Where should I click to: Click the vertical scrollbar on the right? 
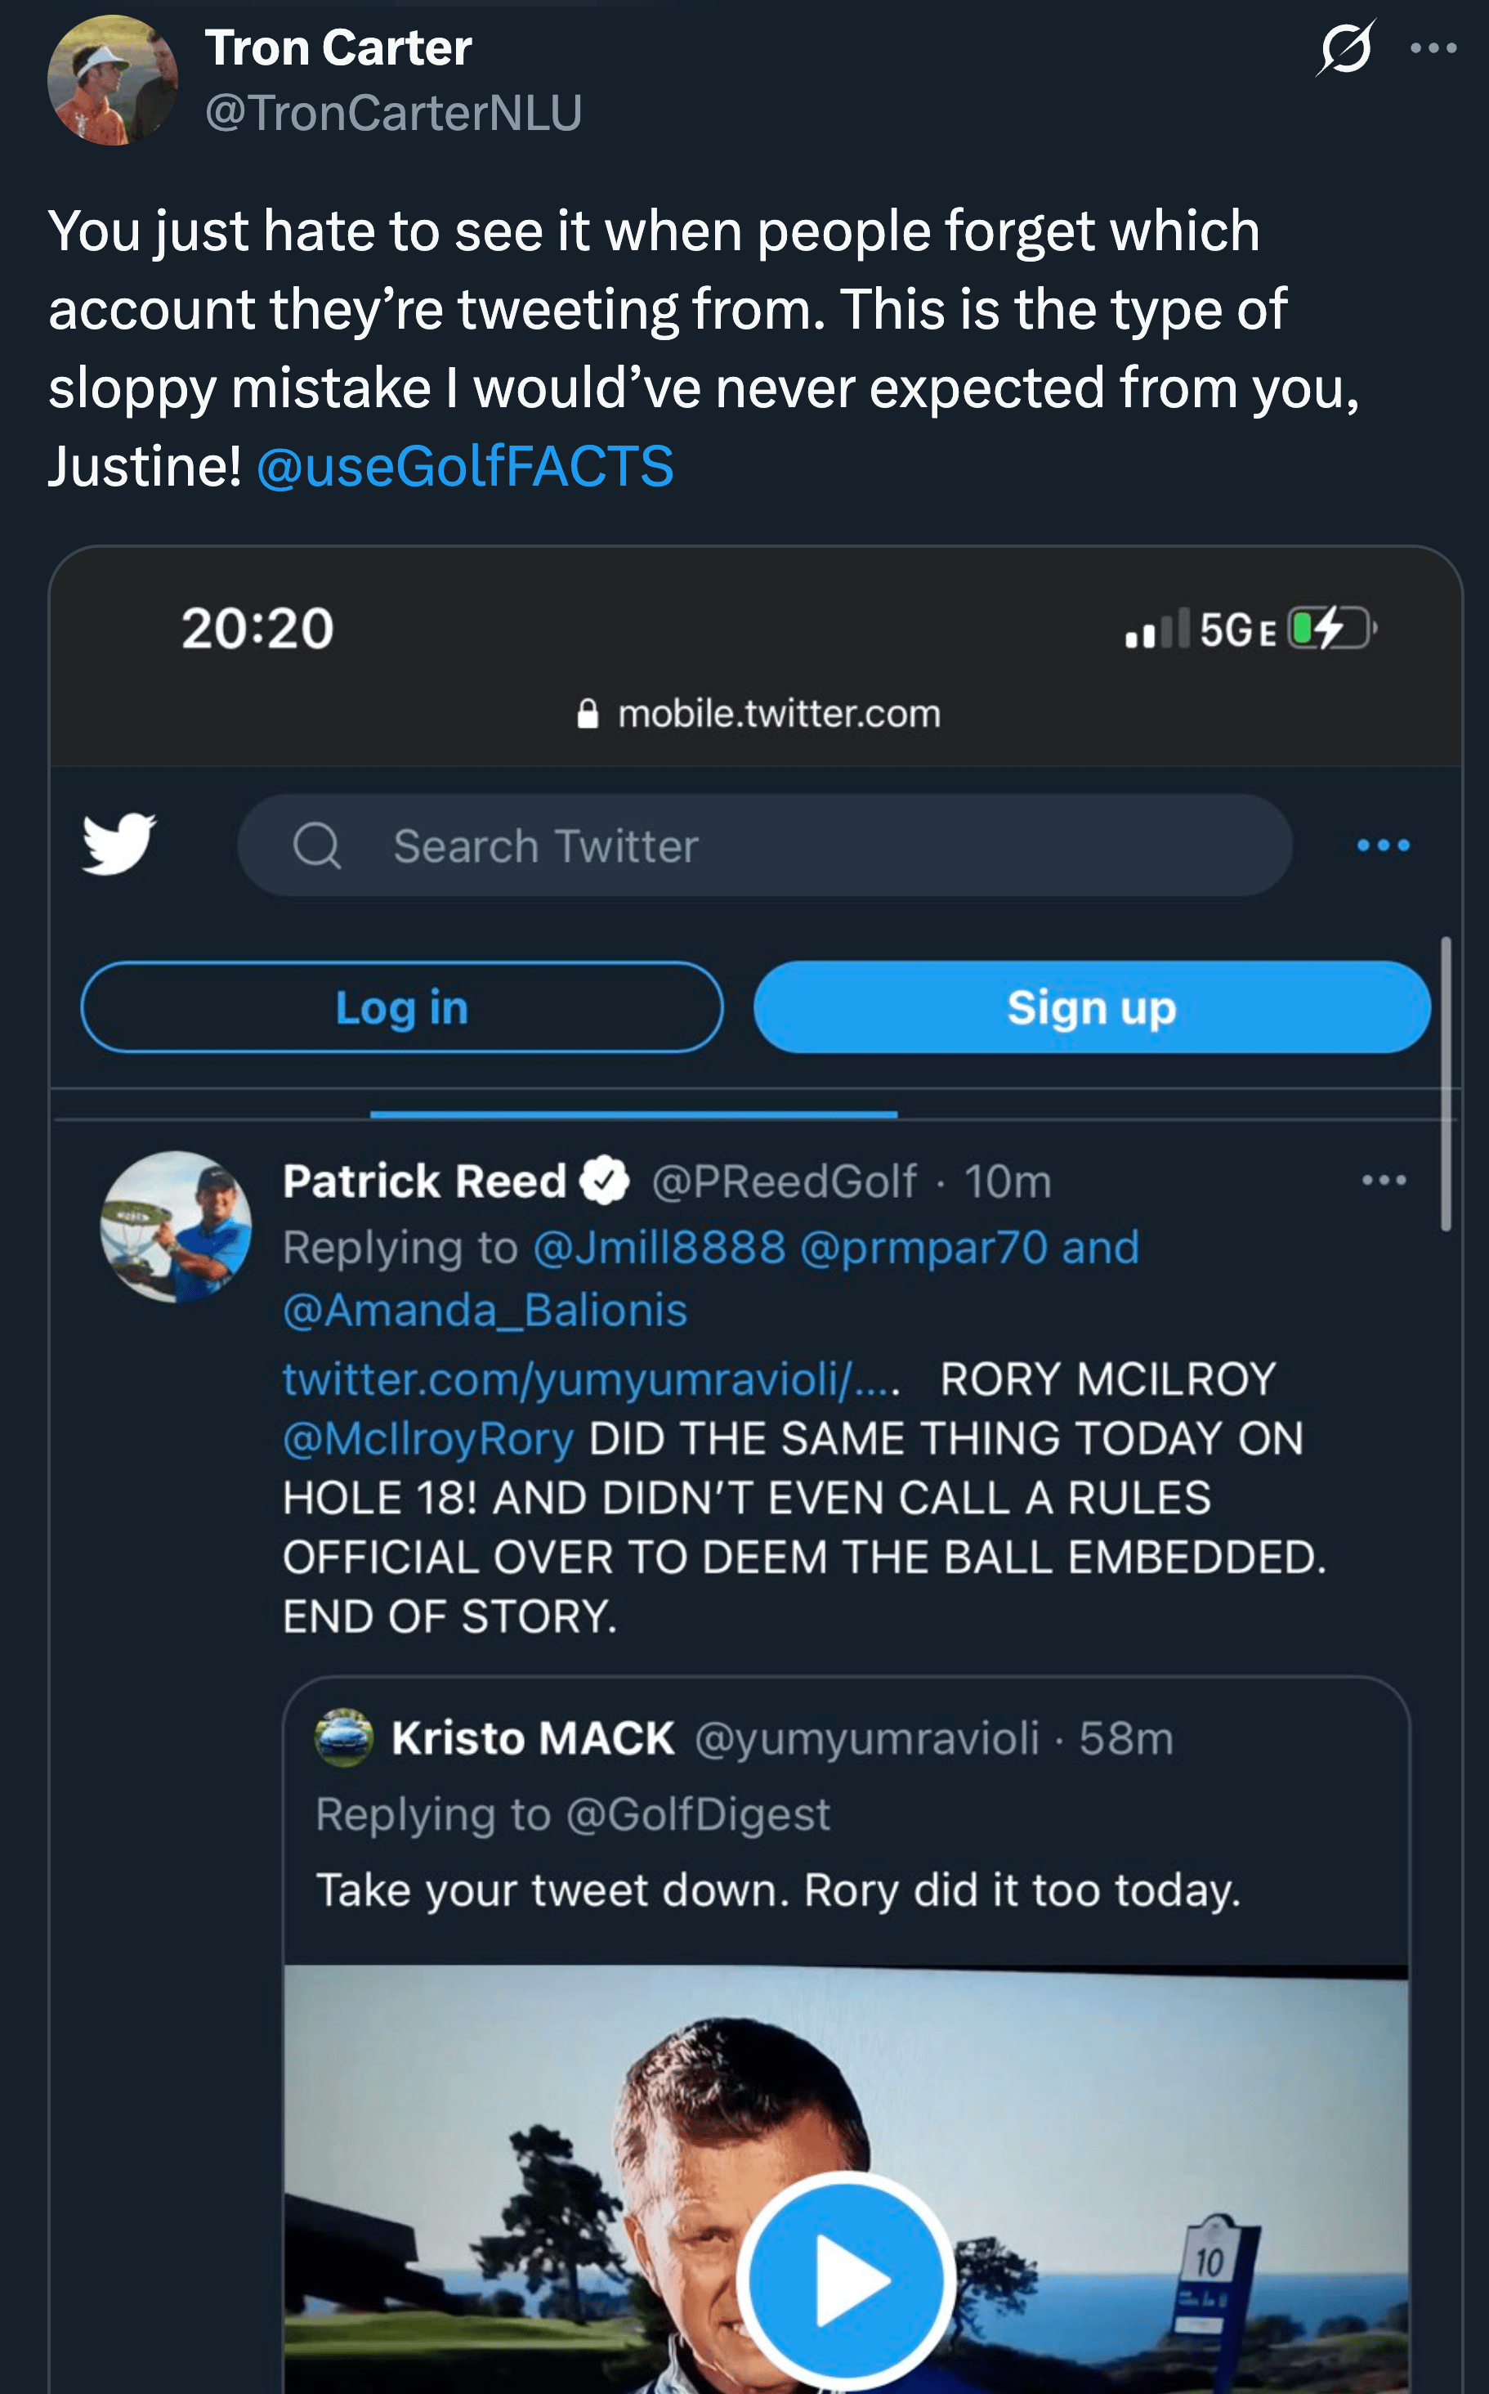[x=1446, y=1083]
